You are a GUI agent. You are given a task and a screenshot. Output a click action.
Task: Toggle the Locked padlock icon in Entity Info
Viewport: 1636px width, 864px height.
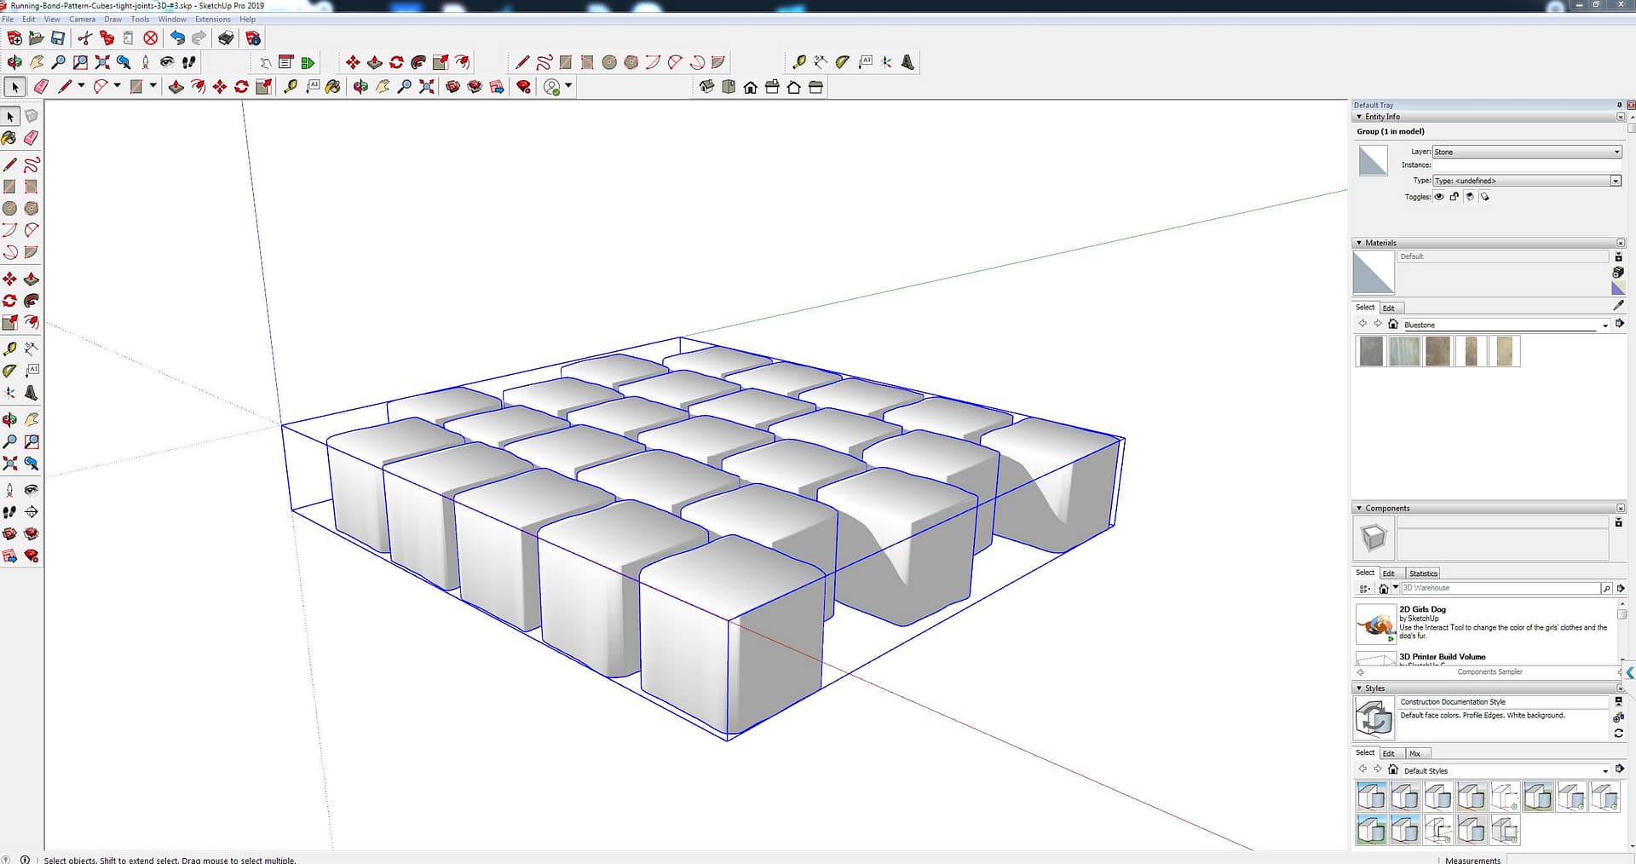pos(1455,197)
